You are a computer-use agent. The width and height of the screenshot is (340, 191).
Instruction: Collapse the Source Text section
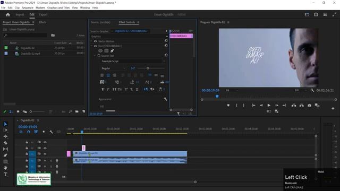coord(95,56)
